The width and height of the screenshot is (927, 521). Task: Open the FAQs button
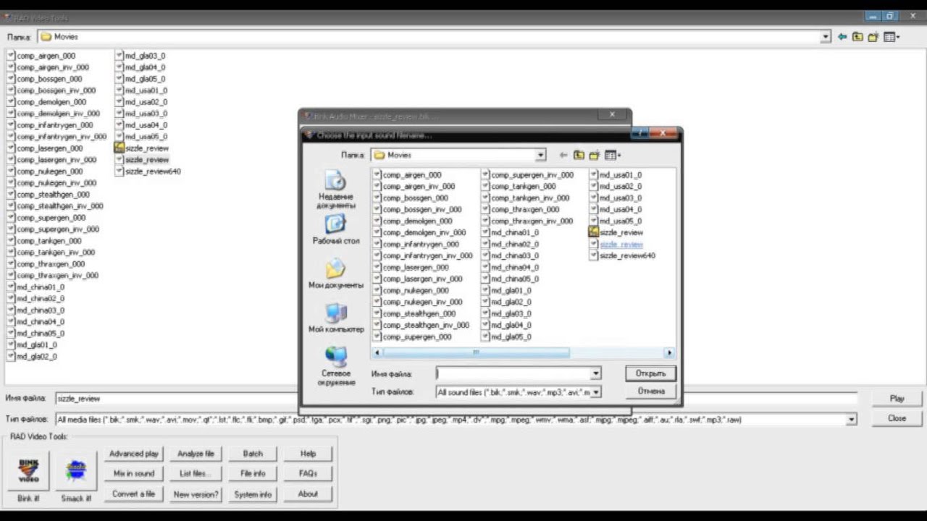(x=308, y=473)
